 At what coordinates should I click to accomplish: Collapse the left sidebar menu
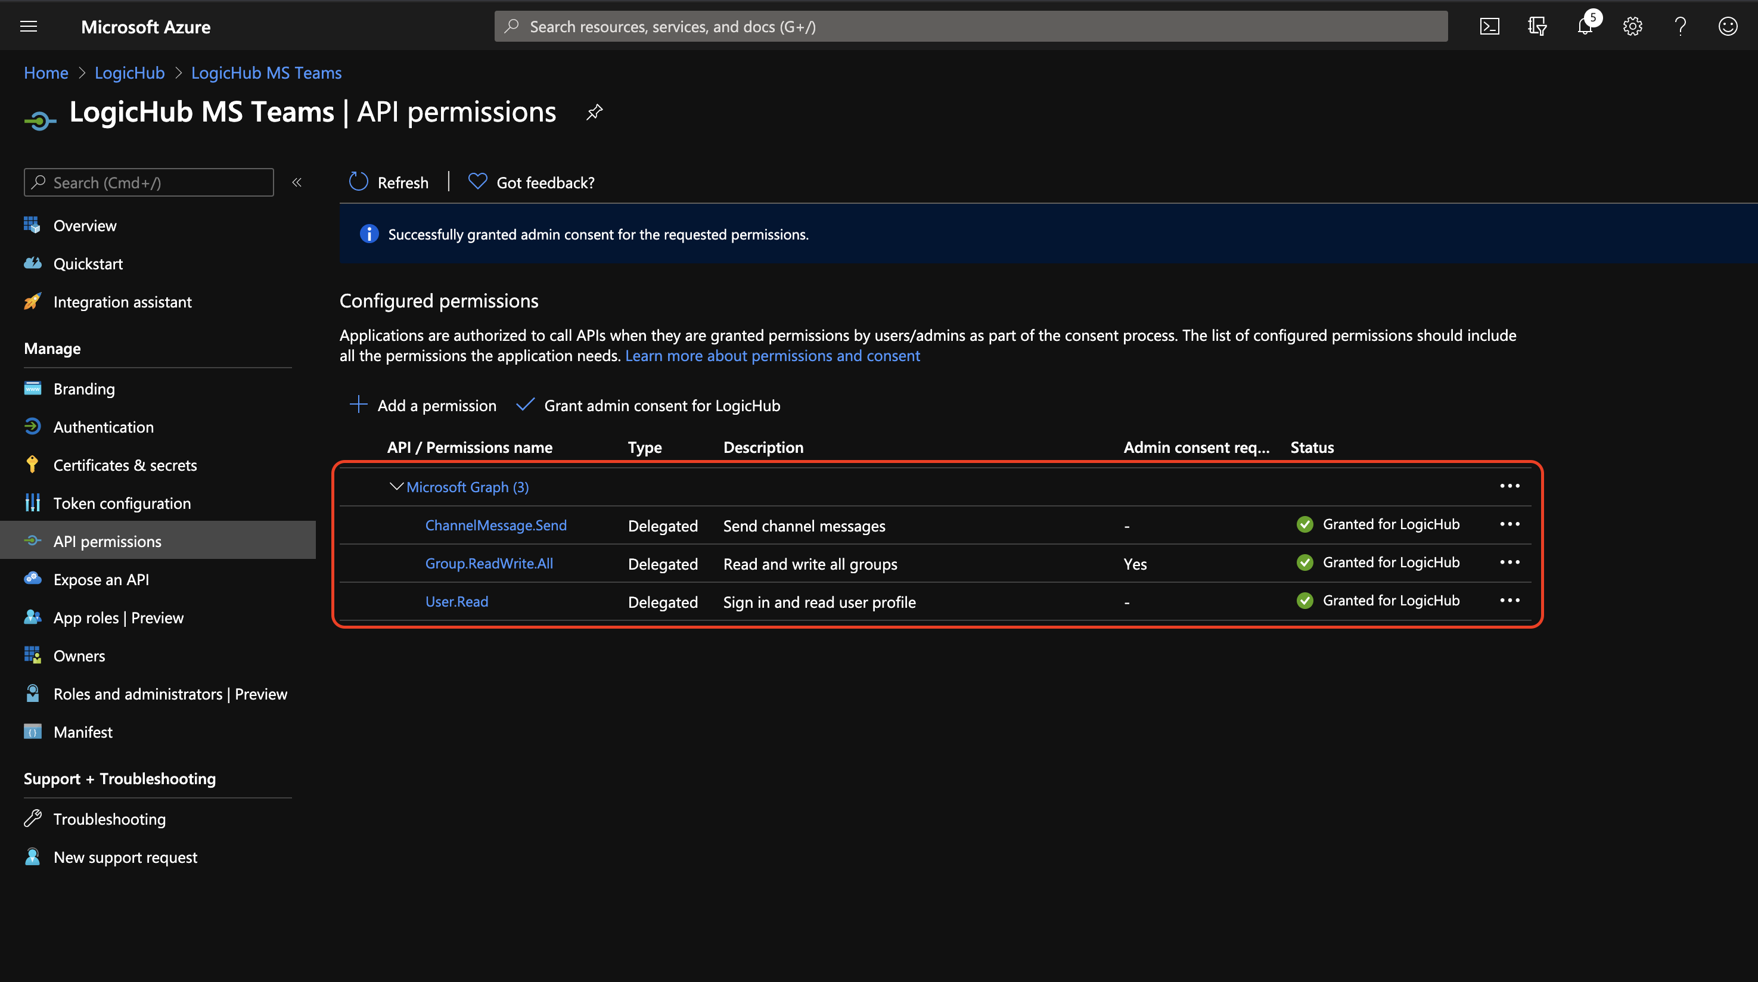(297, 182)
